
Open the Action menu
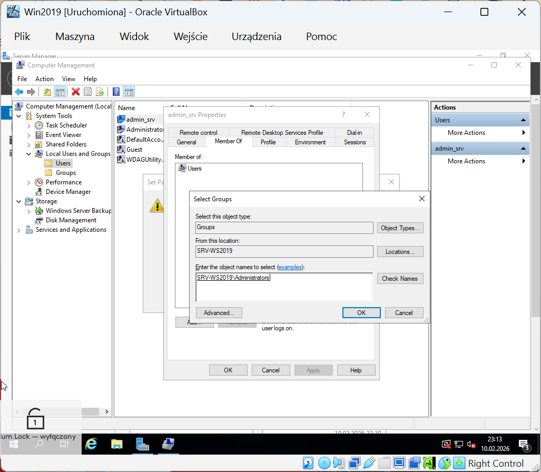point(44,78)
